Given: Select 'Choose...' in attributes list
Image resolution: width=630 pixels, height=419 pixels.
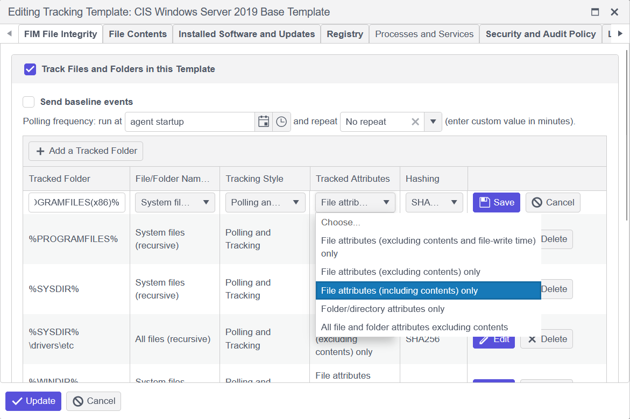Looking at the screenshot, I should [428, 222].
